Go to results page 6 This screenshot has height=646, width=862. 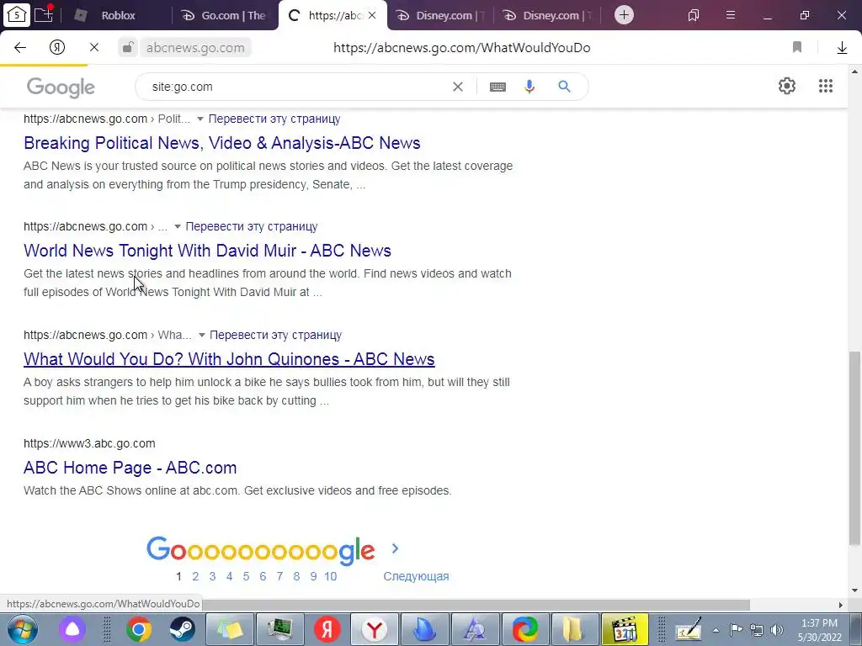(263, 576)
